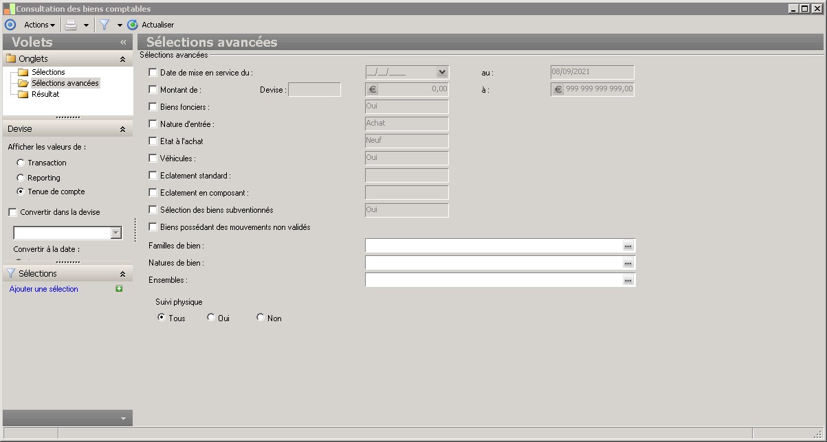Viewport: 827px width, 442px height.
Task: Check the Véhicules filter checkbox
Action: pyautogui.click(x=153, y=158)
